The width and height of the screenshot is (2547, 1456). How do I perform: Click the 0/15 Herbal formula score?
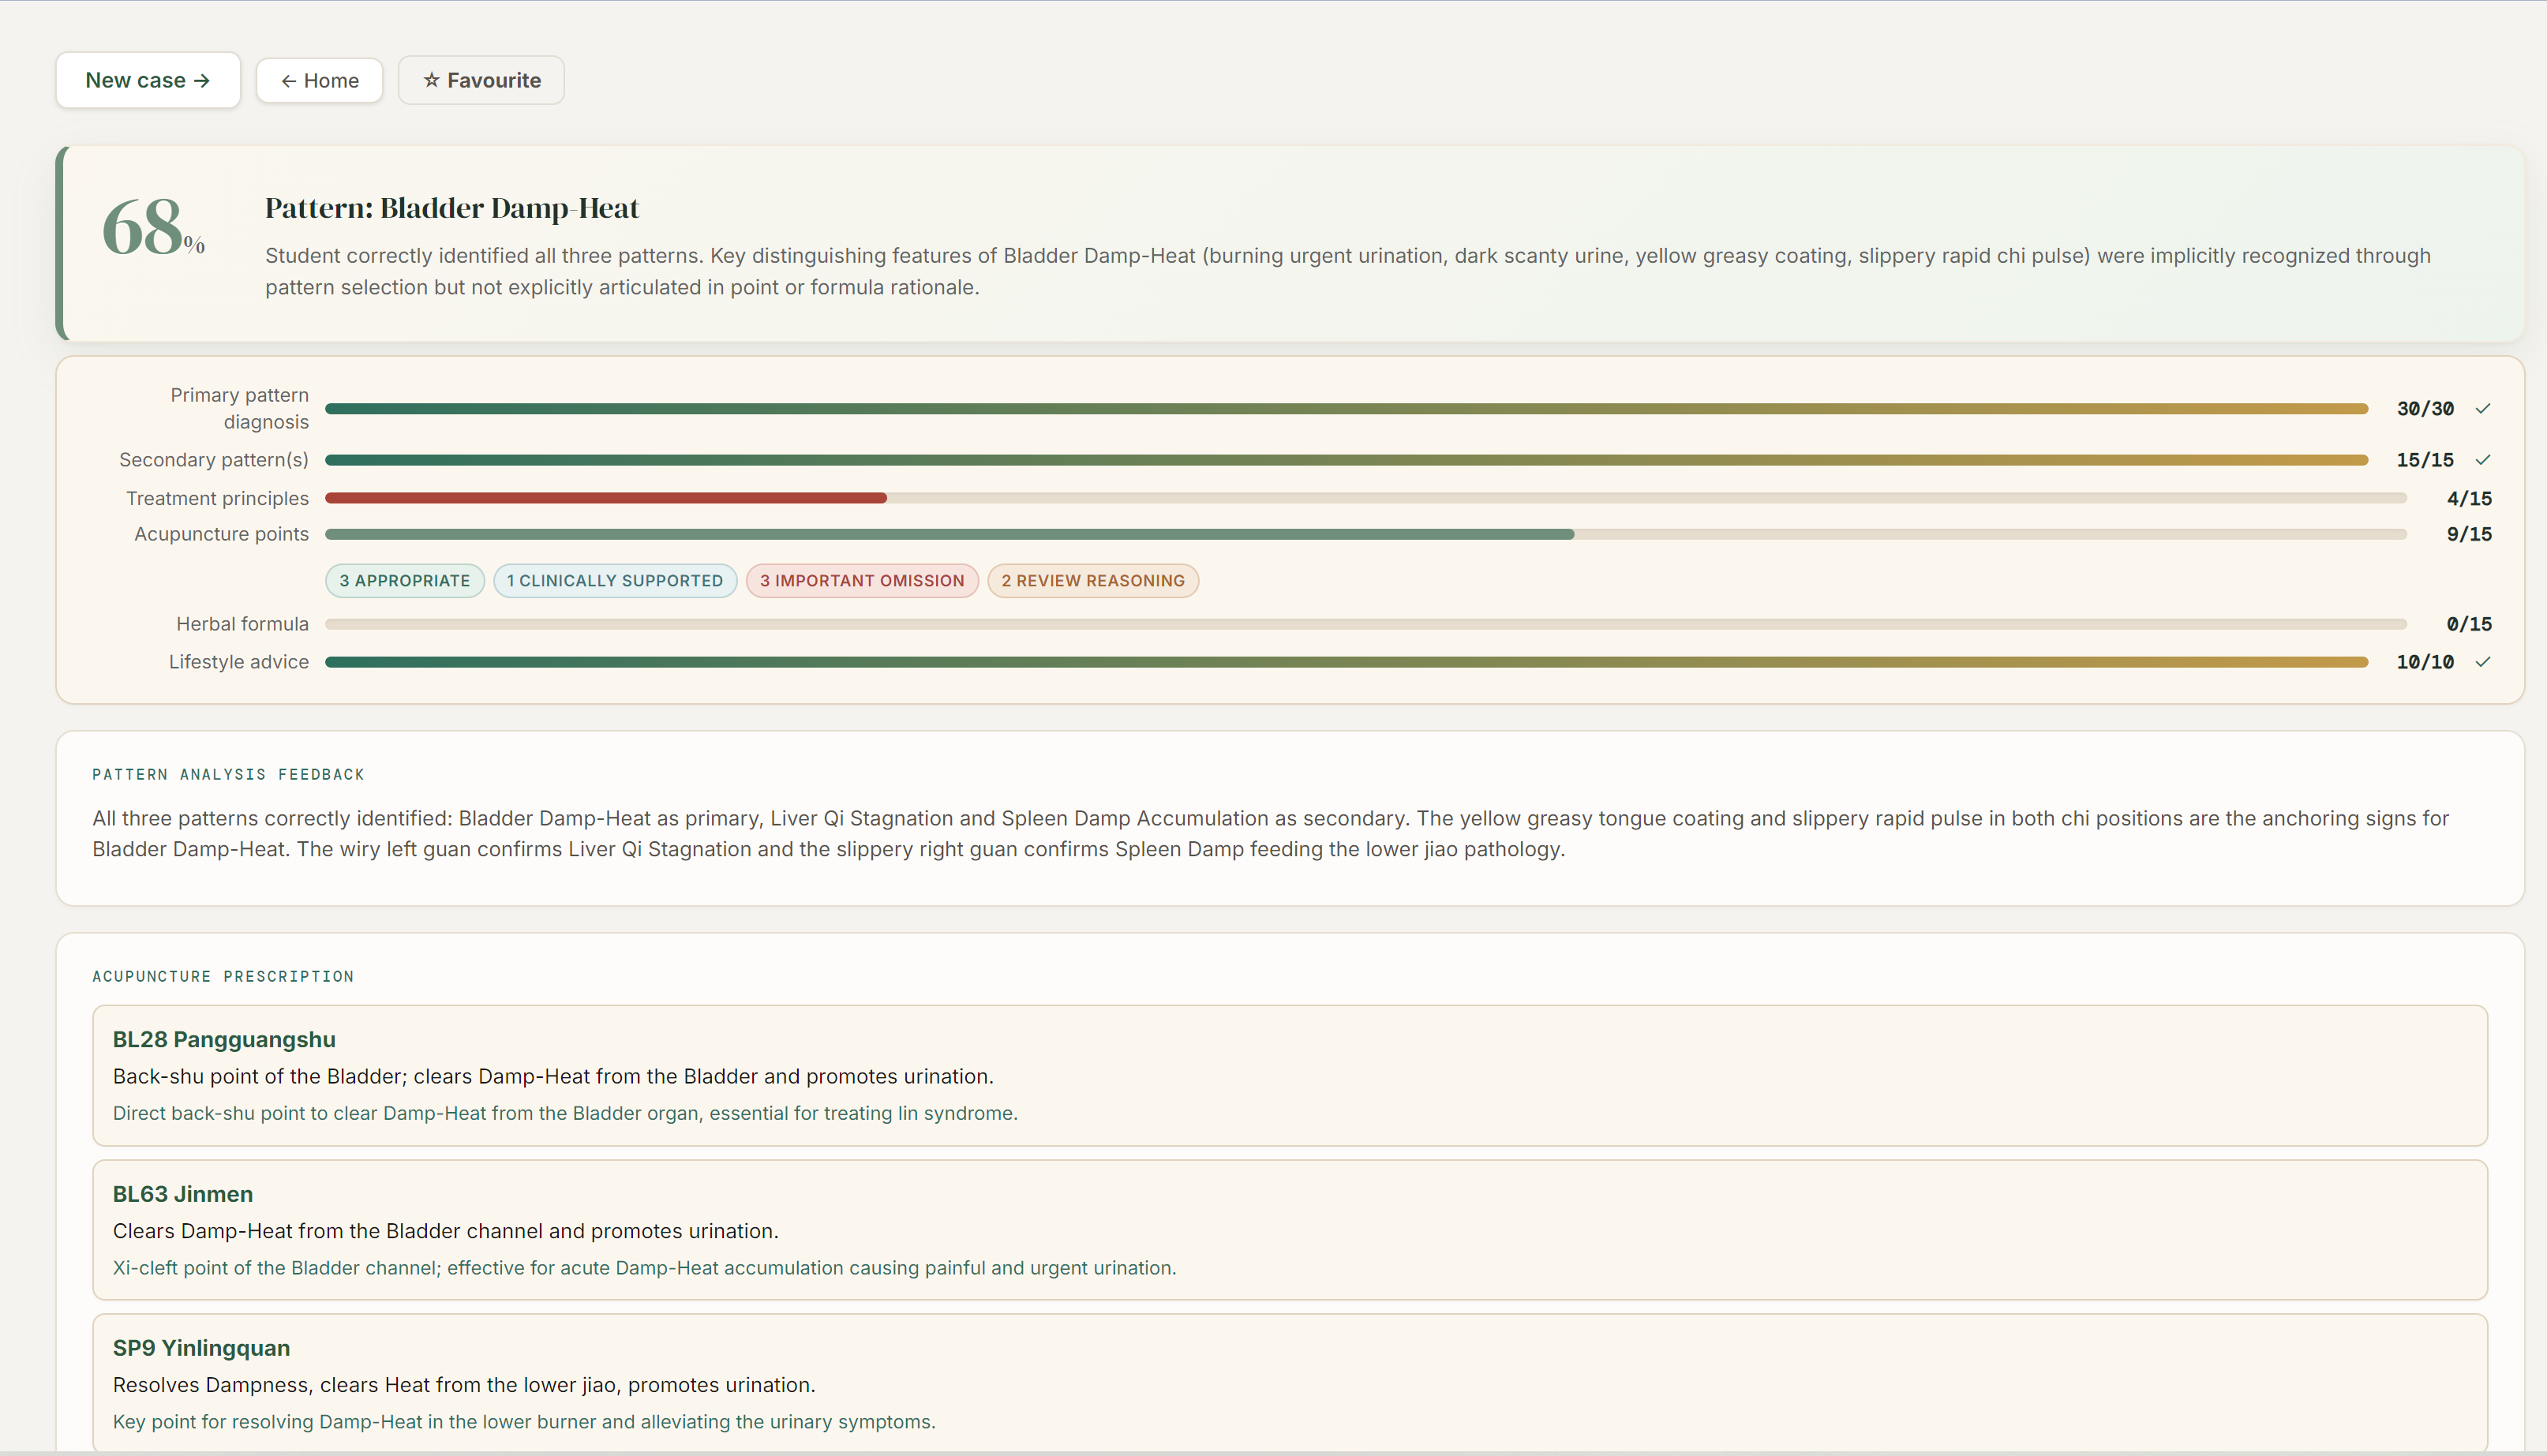tap(2468, 624)
